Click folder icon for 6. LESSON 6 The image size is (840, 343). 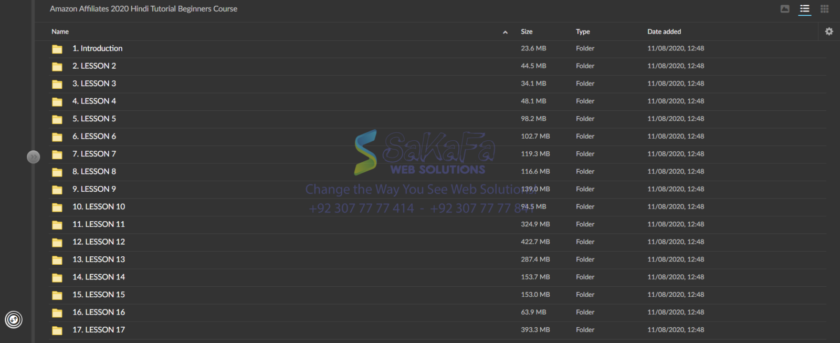(57, 137)
